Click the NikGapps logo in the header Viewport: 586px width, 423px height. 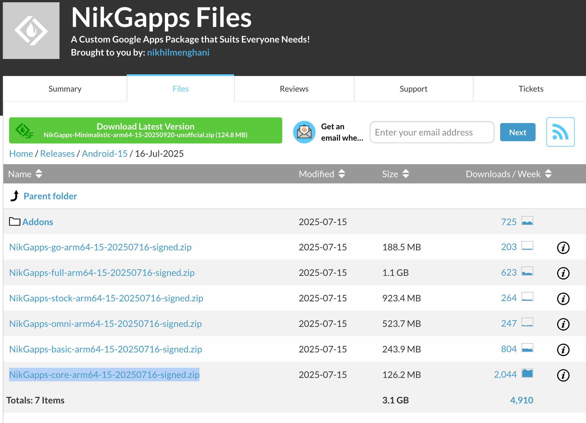(x=31, y=30)
